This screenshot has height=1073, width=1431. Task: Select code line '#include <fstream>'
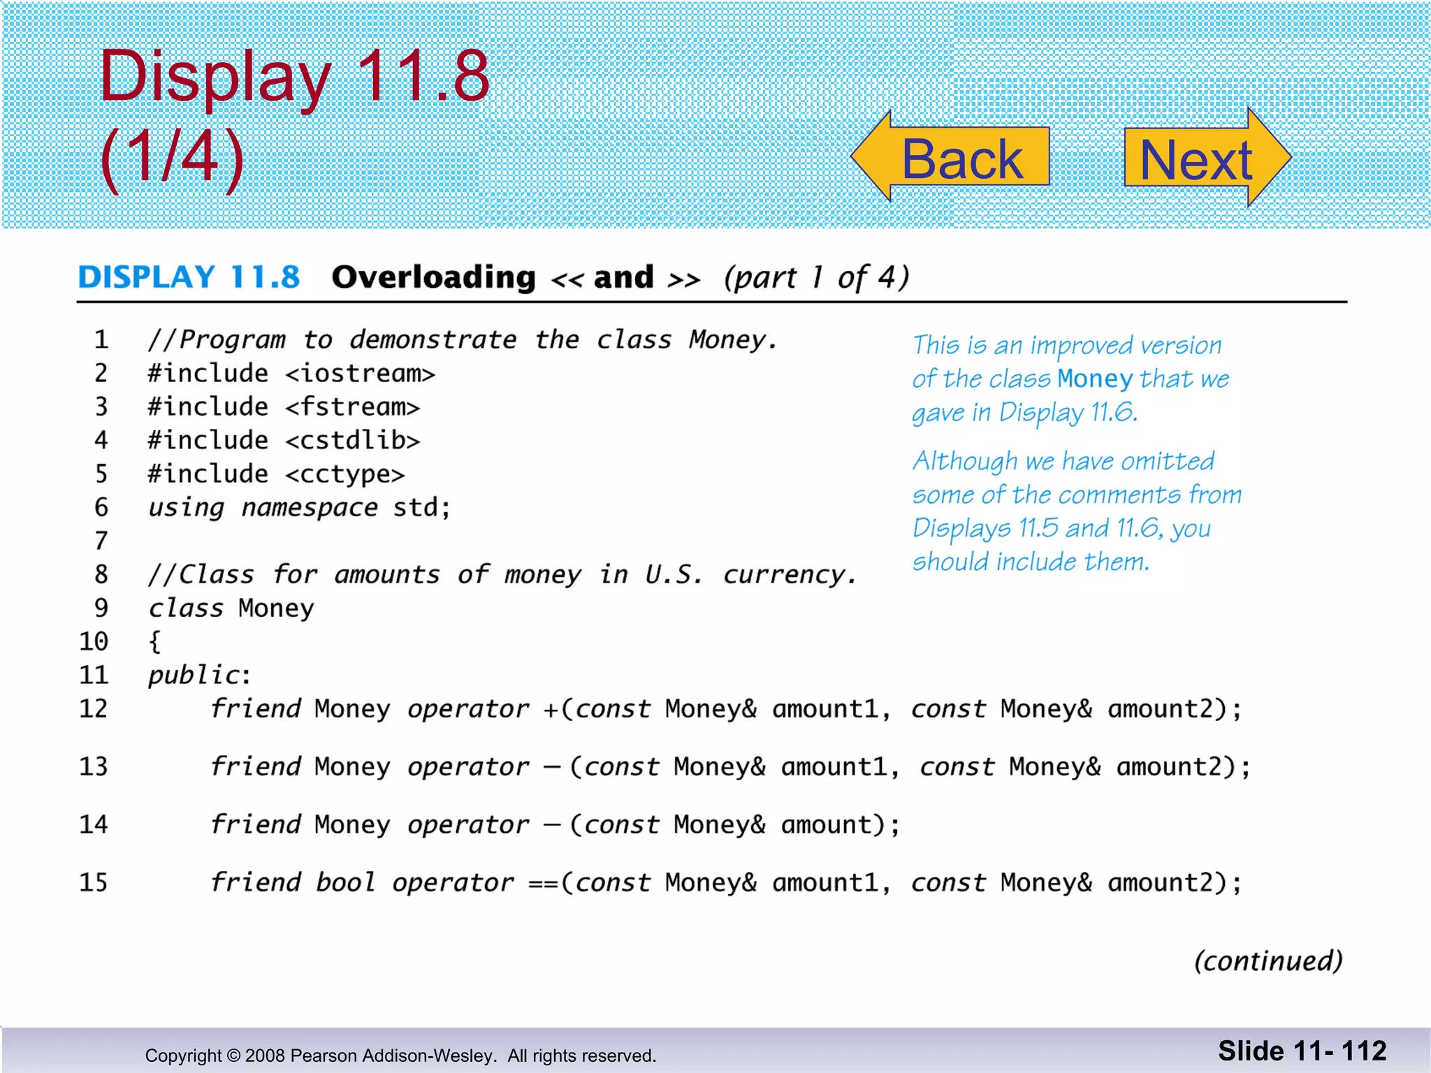(x=284, y=407)
